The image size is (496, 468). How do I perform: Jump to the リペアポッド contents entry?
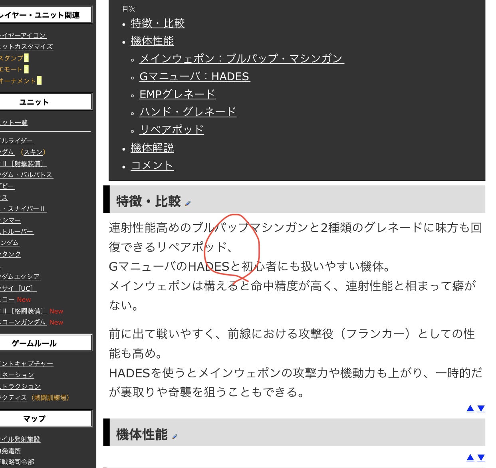(x=172, y=130)
